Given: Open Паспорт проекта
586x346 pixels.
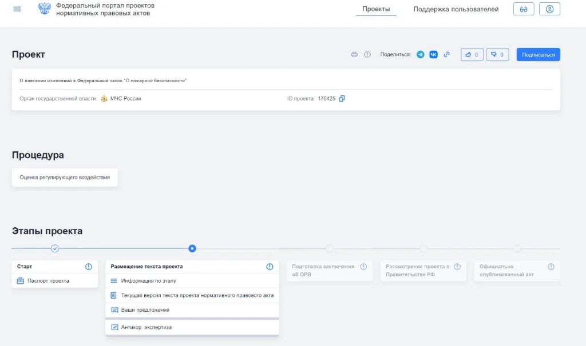Looking at the screenshot, I should [x=55, y=281].
